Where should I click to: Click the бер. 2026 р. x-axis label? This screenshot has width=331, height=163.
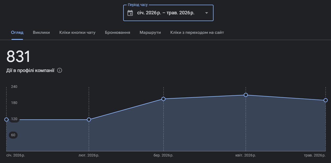pyautogui.click(x=163, y=155)
